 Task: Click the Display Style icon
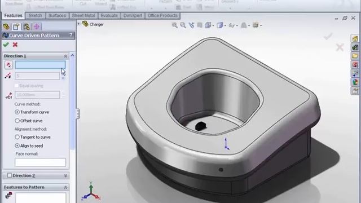click(219, 25)
